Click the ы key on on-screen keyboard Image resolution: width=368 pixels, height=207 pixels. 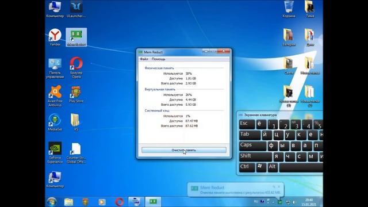pyautogui.click(x=284, y=145)
